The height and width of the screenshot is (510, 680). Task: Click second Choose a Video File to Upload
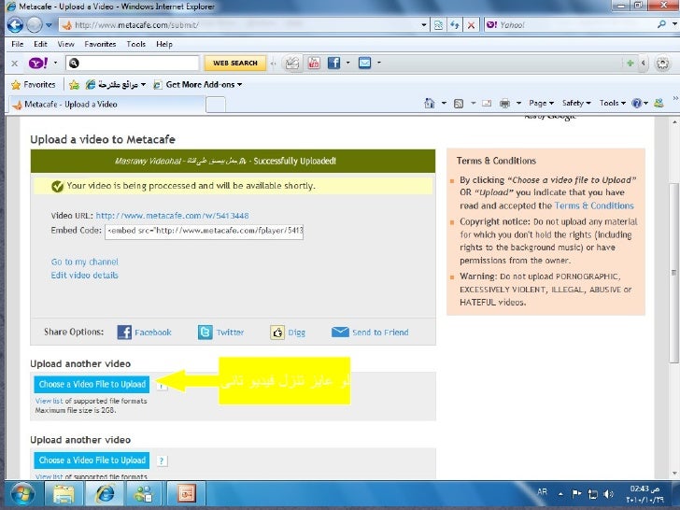pos(92,460)
